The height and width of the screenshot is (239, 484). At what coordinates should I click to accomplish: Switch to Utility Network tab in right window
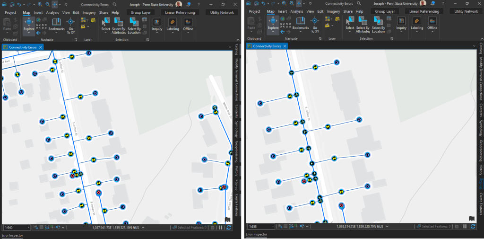465,12
